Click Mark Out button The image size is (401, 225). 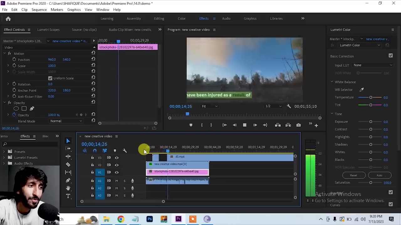pyautogui.click(x=211, y=125)
